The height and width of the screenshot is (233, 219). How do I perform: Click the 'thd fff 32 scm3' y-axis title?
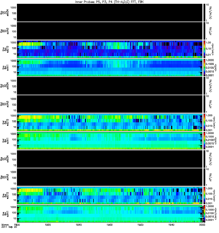(x=4, y=104)
